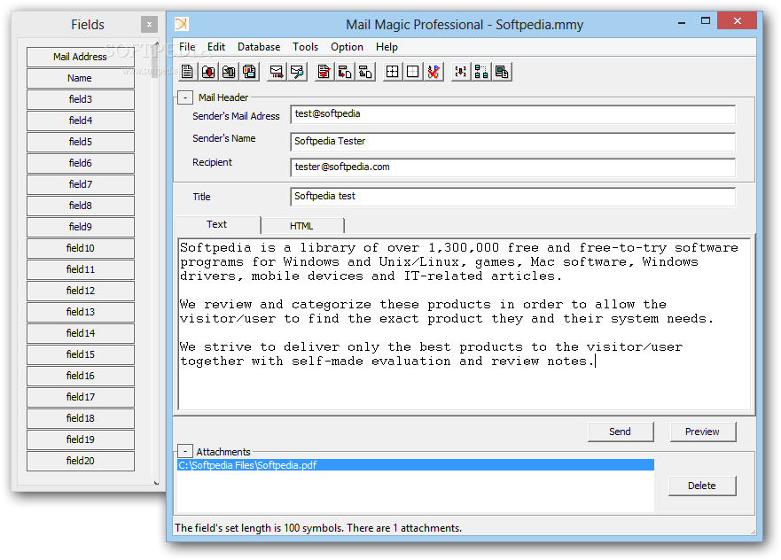Click the envelope with magnifier preview icon
This screenshot has height=560, width=781.
point(297,72)
